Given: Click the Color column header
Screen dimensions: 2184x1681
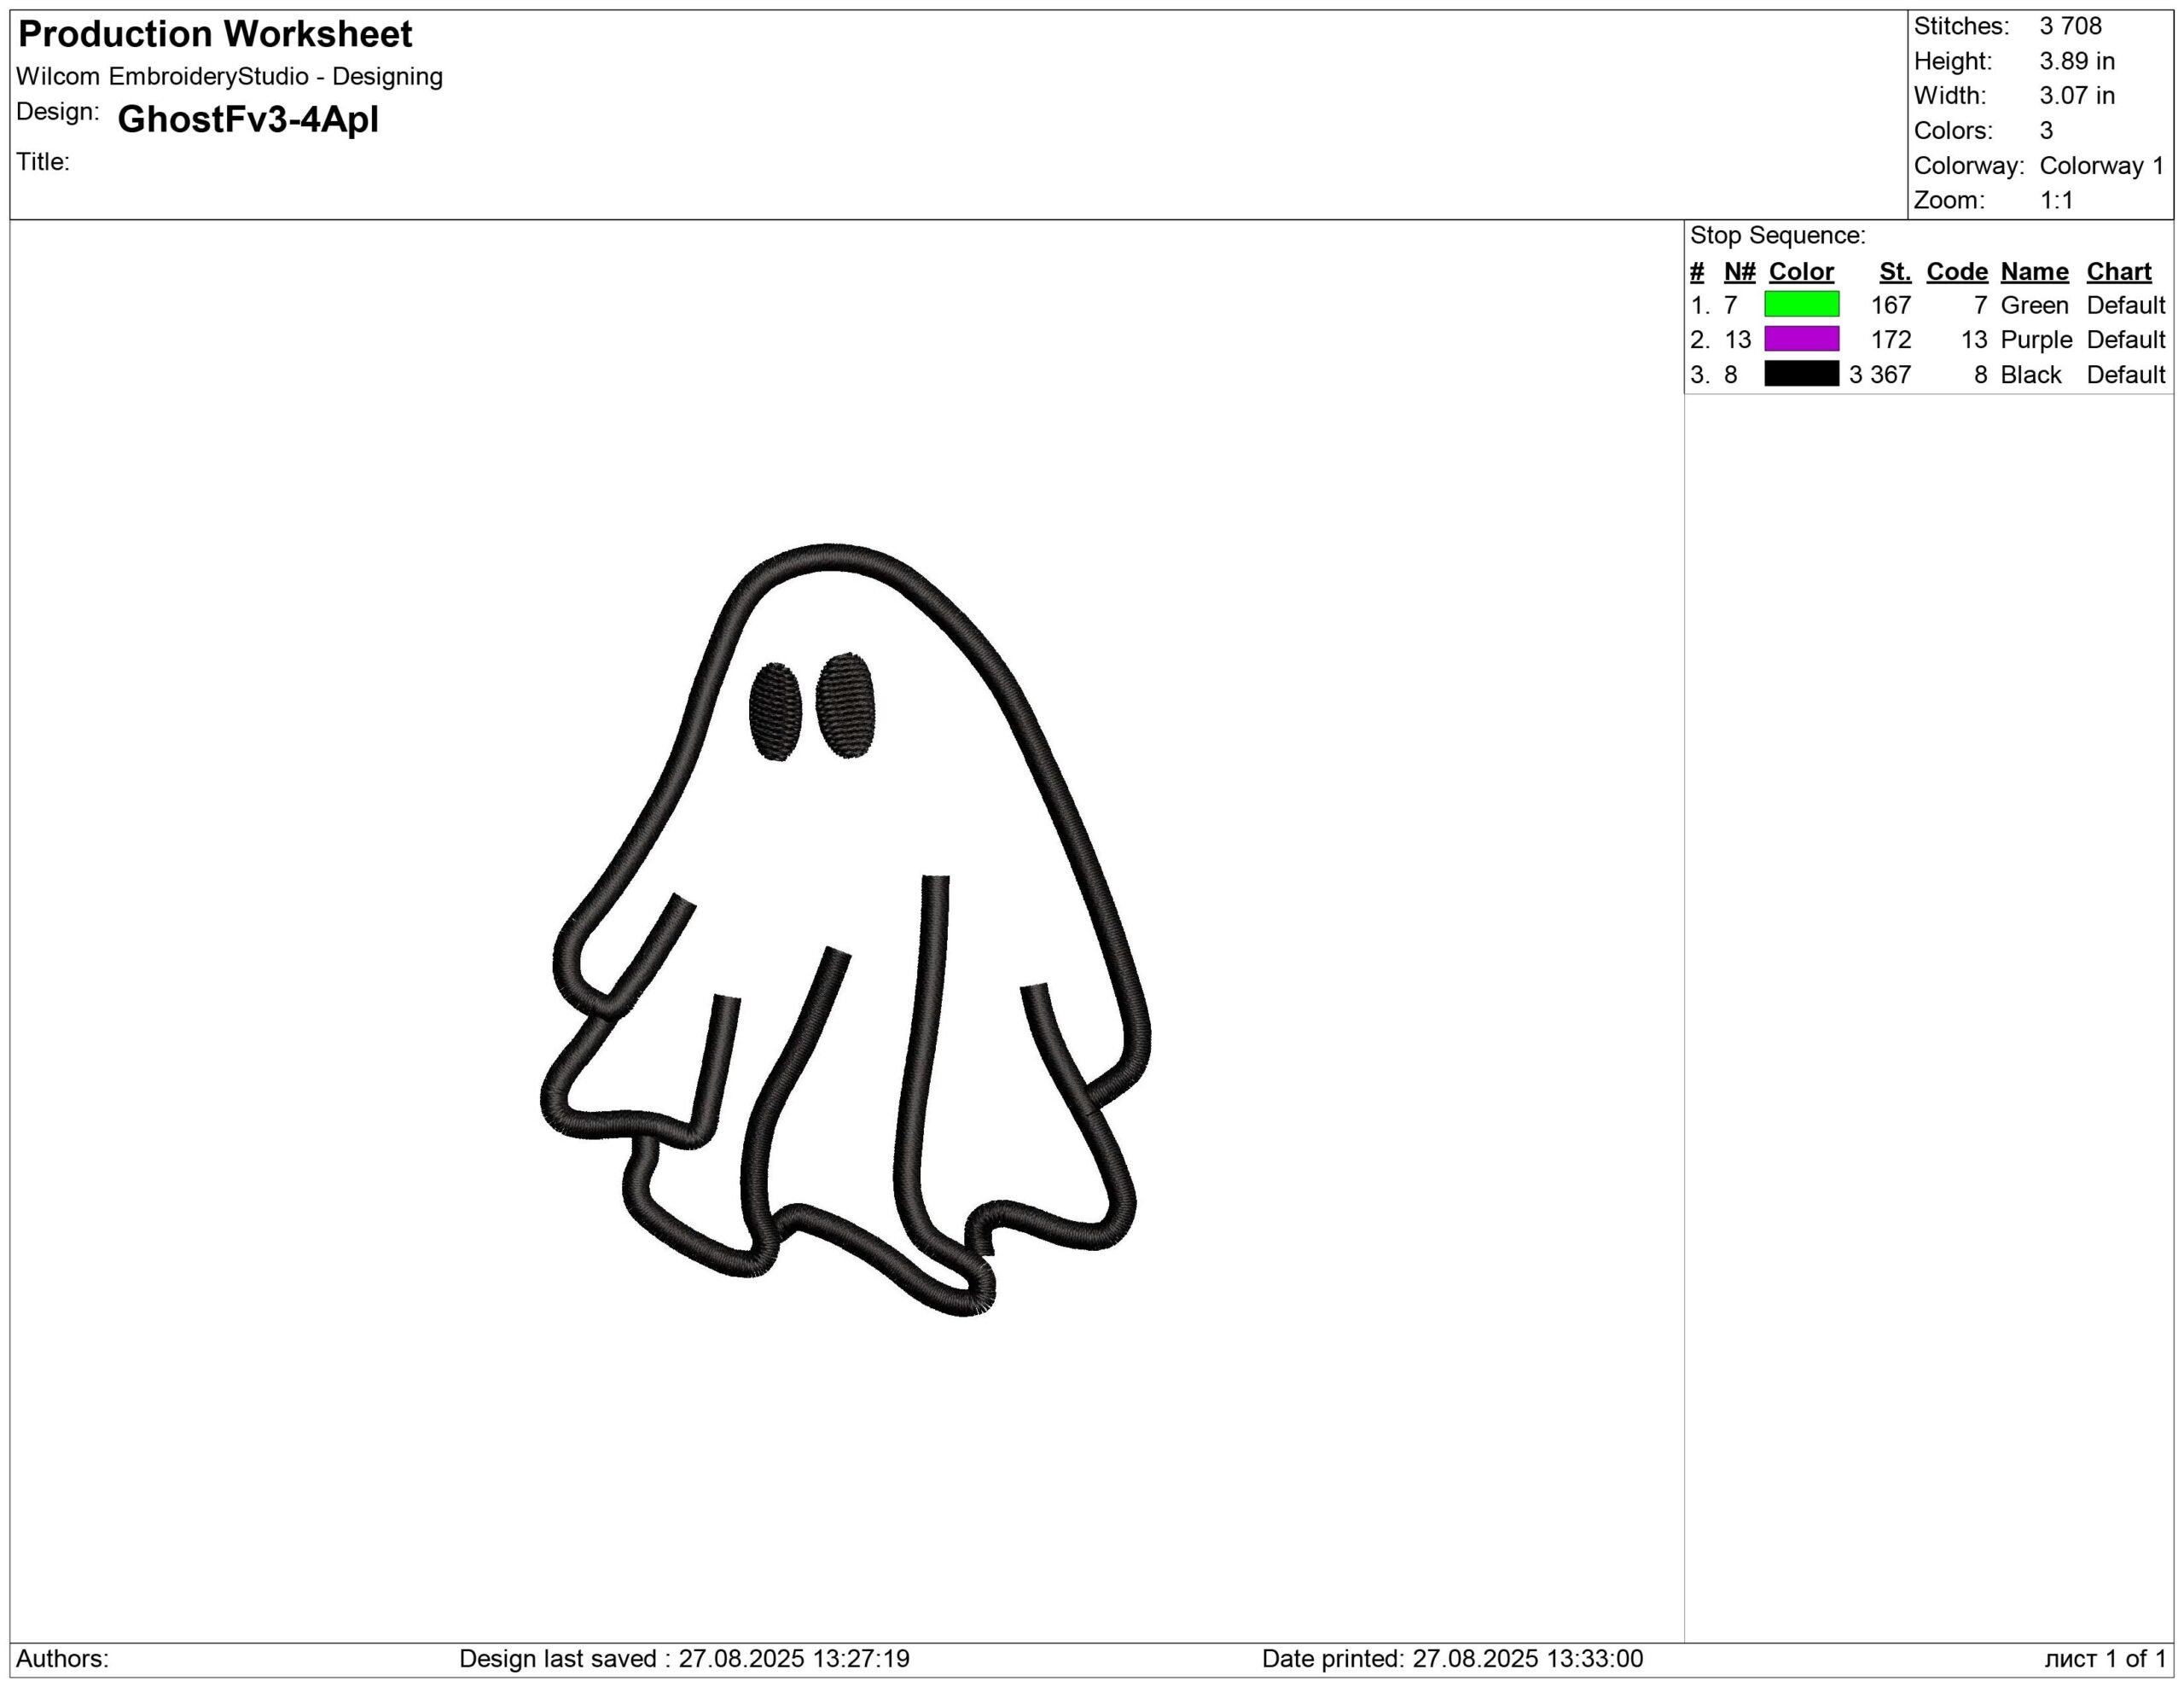Looking at the screenshot, I should click(1801, 271).
